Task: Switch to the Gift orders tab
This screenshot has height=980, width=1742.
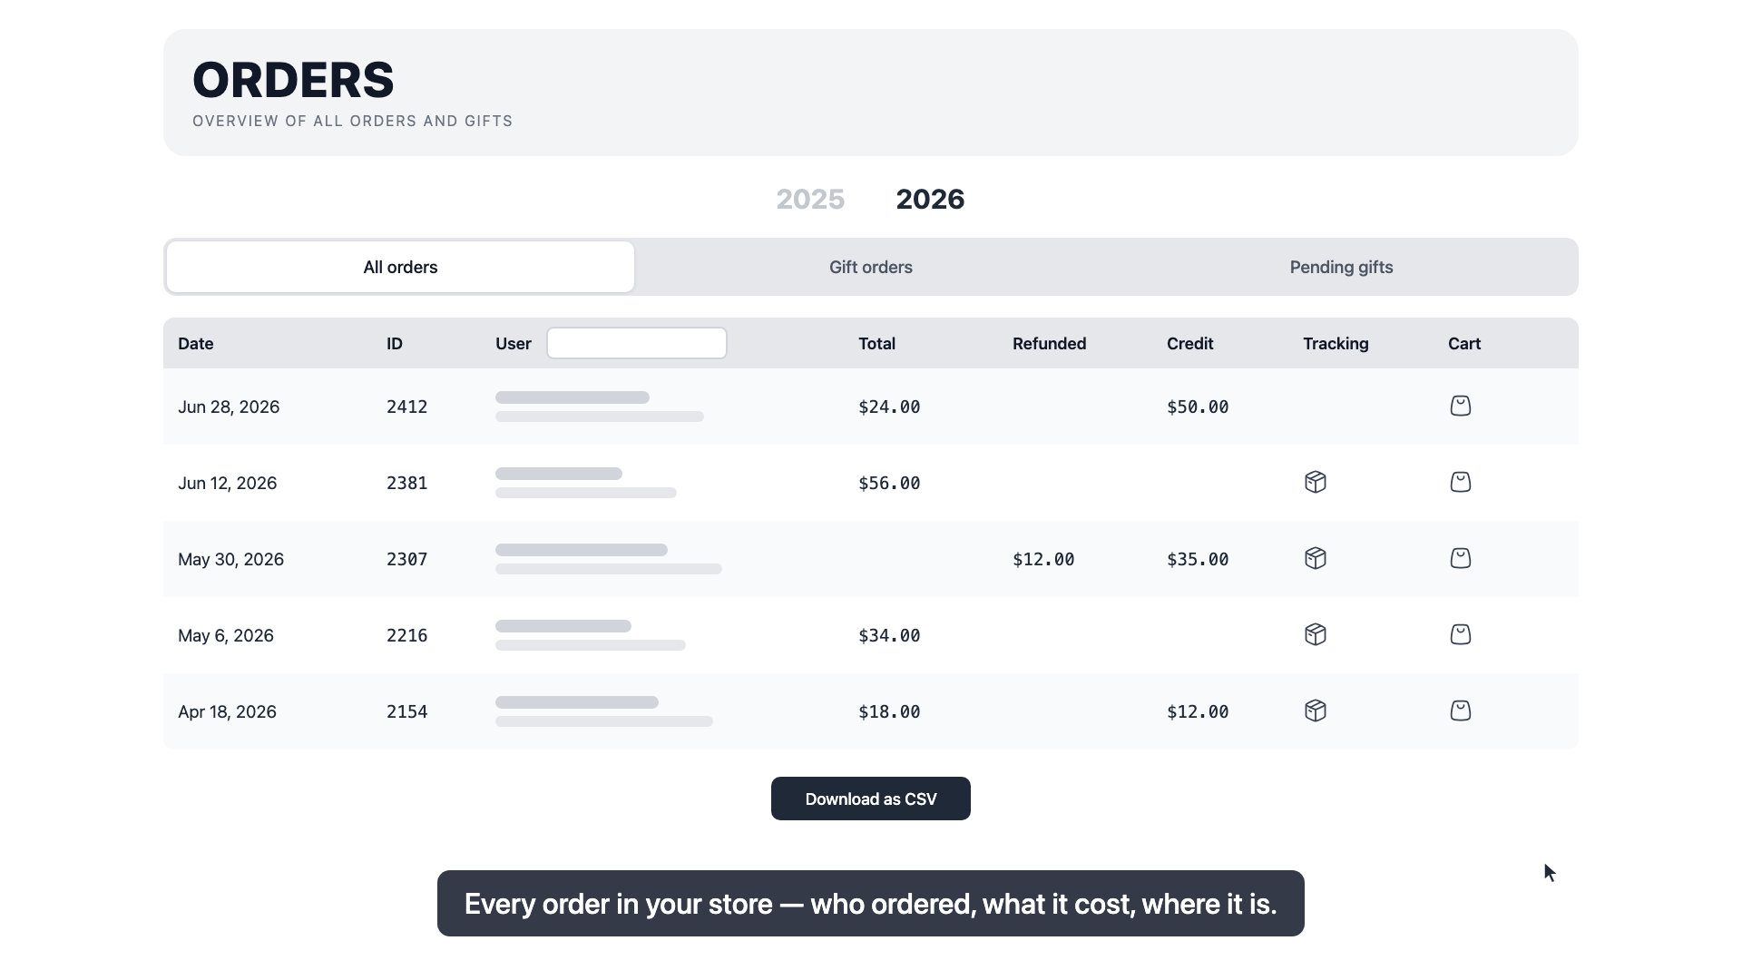Action: click(x=871, y=267)
